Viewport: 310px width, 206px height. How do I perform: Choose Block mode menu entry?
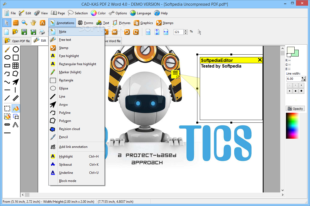76,181
